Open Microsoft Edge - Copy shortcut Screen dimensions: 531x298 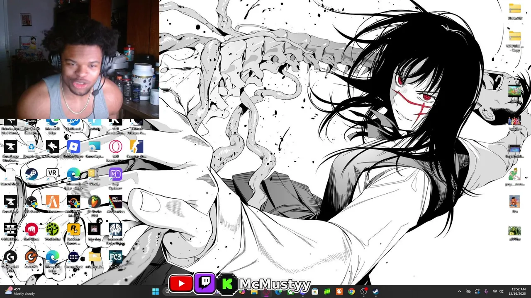[73, 178]
